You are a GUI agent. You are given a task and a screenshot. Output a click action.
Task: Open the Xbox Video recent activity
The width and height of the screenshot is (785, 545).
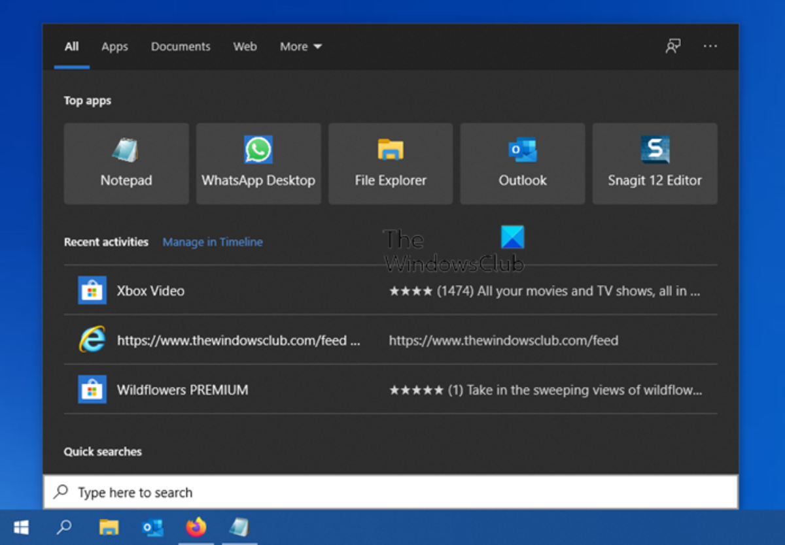[150, 291]
